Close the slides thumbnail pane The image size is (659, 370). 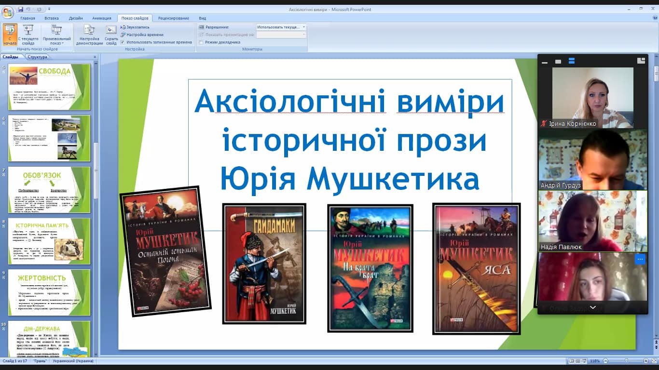pos(95,57)
